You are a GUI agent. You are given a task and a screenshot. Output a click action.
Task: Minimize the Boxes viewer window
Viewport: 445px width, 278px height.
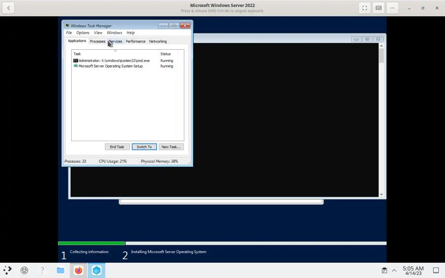coord(409,8)
